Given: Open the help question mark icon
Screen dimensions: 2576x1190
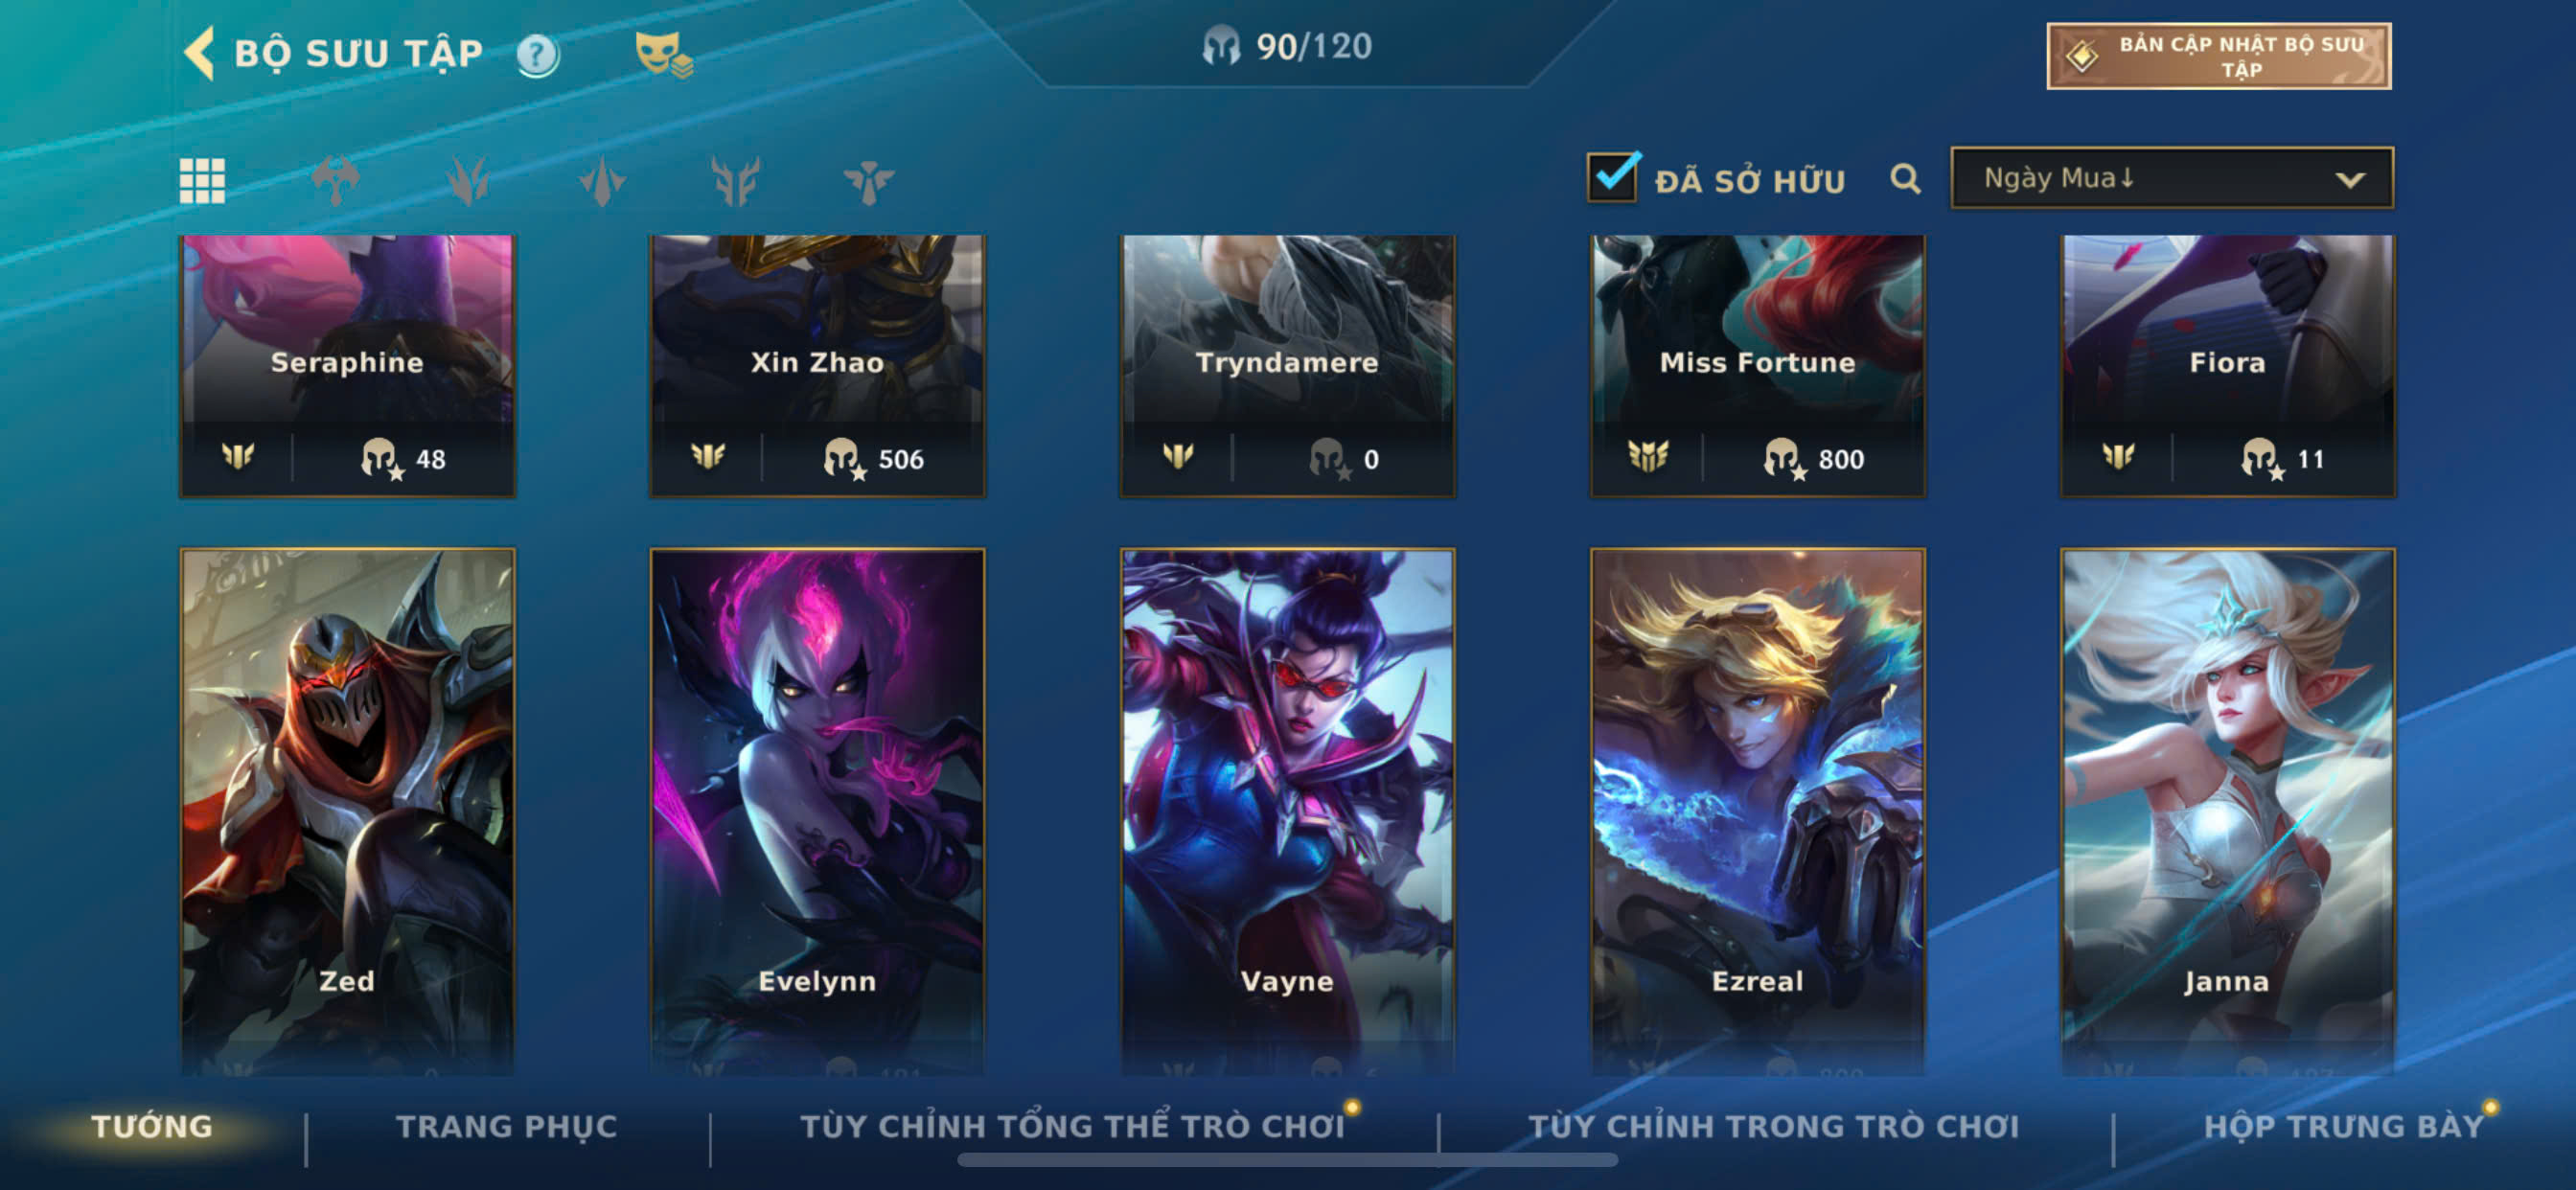Looking at the screenshot, I should (x=537, y=55).
